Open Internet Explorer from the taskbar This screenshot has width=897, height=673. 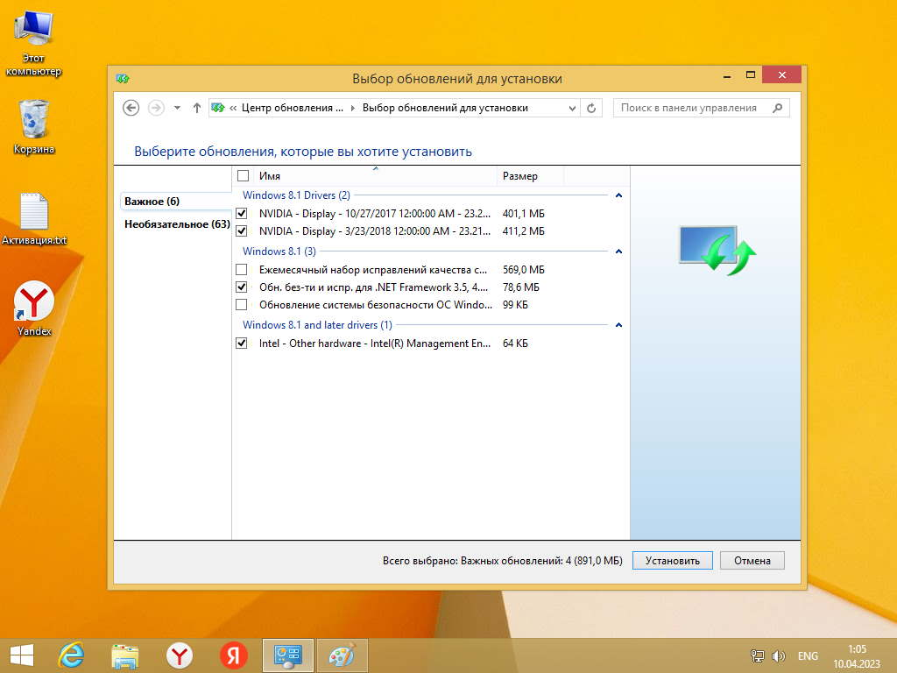(x=69, y=655)
